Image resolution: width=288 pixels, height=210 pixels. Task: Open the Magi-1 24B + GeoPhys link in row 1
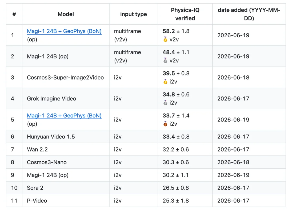pos(64,31)
